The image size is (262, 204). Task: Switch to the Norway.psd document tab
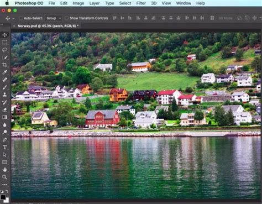click(48, 26)
